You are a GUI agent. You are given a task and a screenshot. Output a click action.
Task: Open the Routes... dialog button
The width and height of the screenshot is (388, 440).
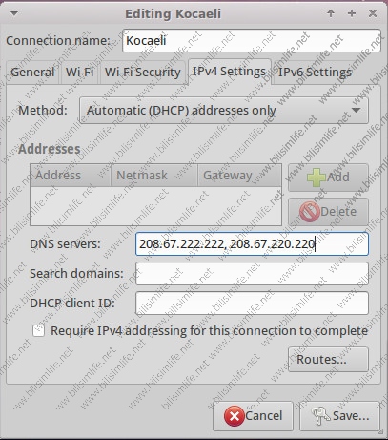[328, 360]
